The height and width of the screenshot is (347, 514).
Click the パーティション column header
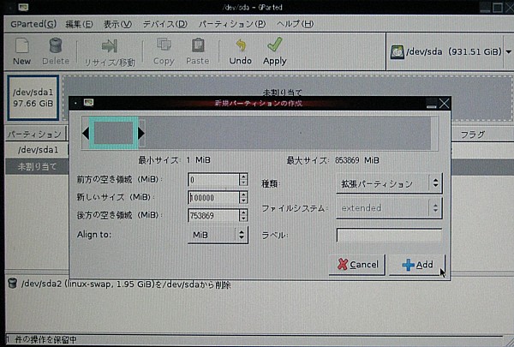click(35, 135)
